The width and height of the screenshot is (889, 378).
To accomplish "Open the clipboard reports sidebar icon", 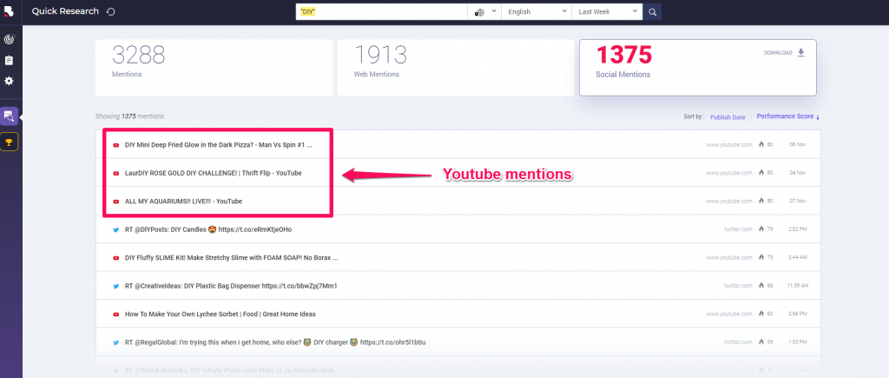I will tap(9, 60).
